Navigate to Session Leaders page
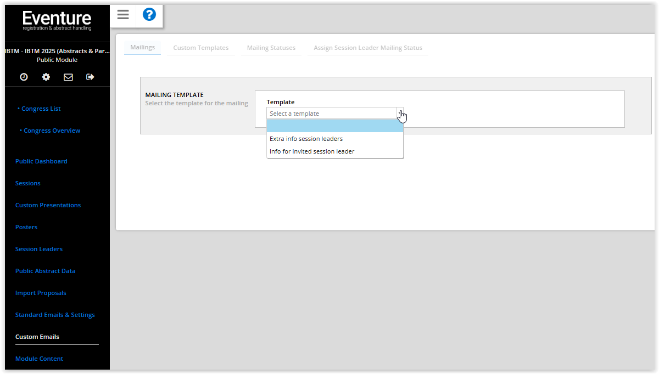Image resolution: width=659 pixels, height=374 pixels. tap(39, 249)
